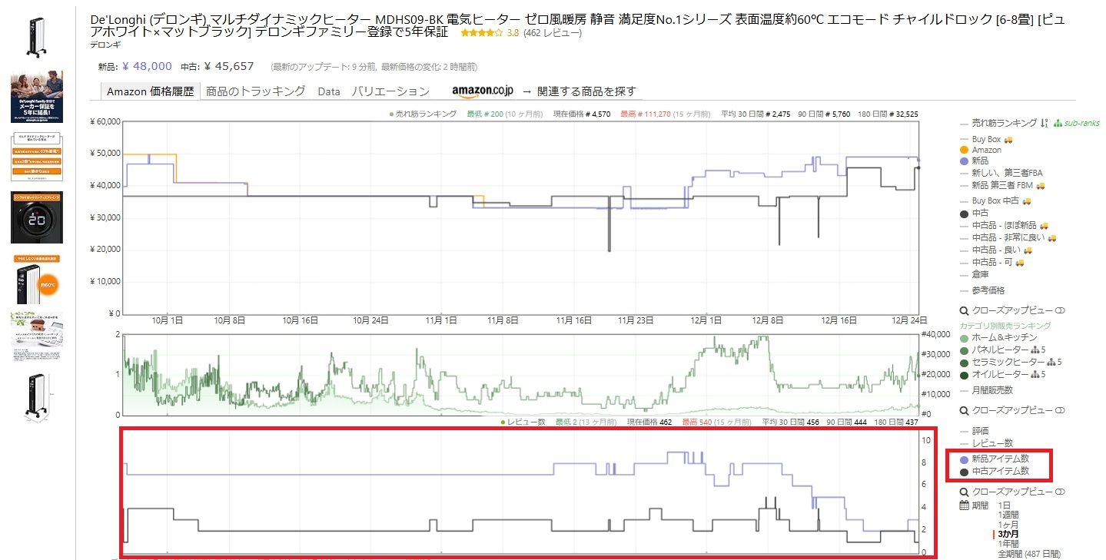Click truck icon beside 中古品 - 良い
1106x560 pixels.
click(x=1028, y=250)
